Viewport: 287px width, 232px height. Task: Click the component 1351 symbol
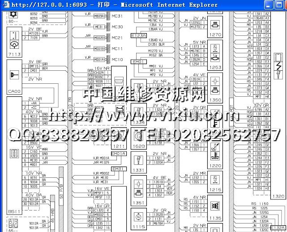coord(138,188)
